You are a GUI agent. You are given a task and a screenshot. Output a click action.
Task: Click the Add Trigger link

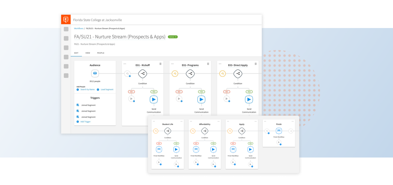[85, 122]
